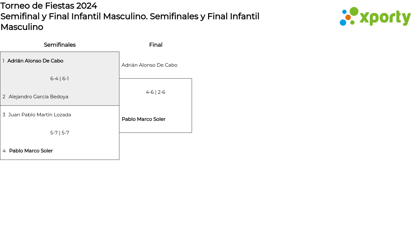Select the Final round header
Screen dimensions: 413x245
(156, 45)
